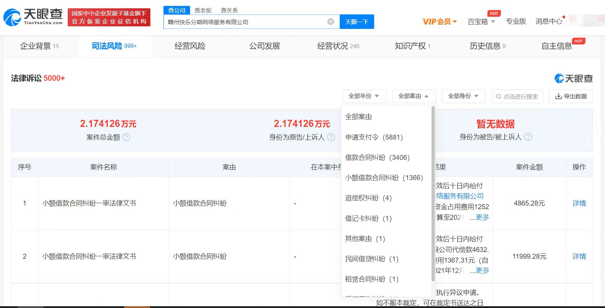Open the 经营状况 tab

338,46
